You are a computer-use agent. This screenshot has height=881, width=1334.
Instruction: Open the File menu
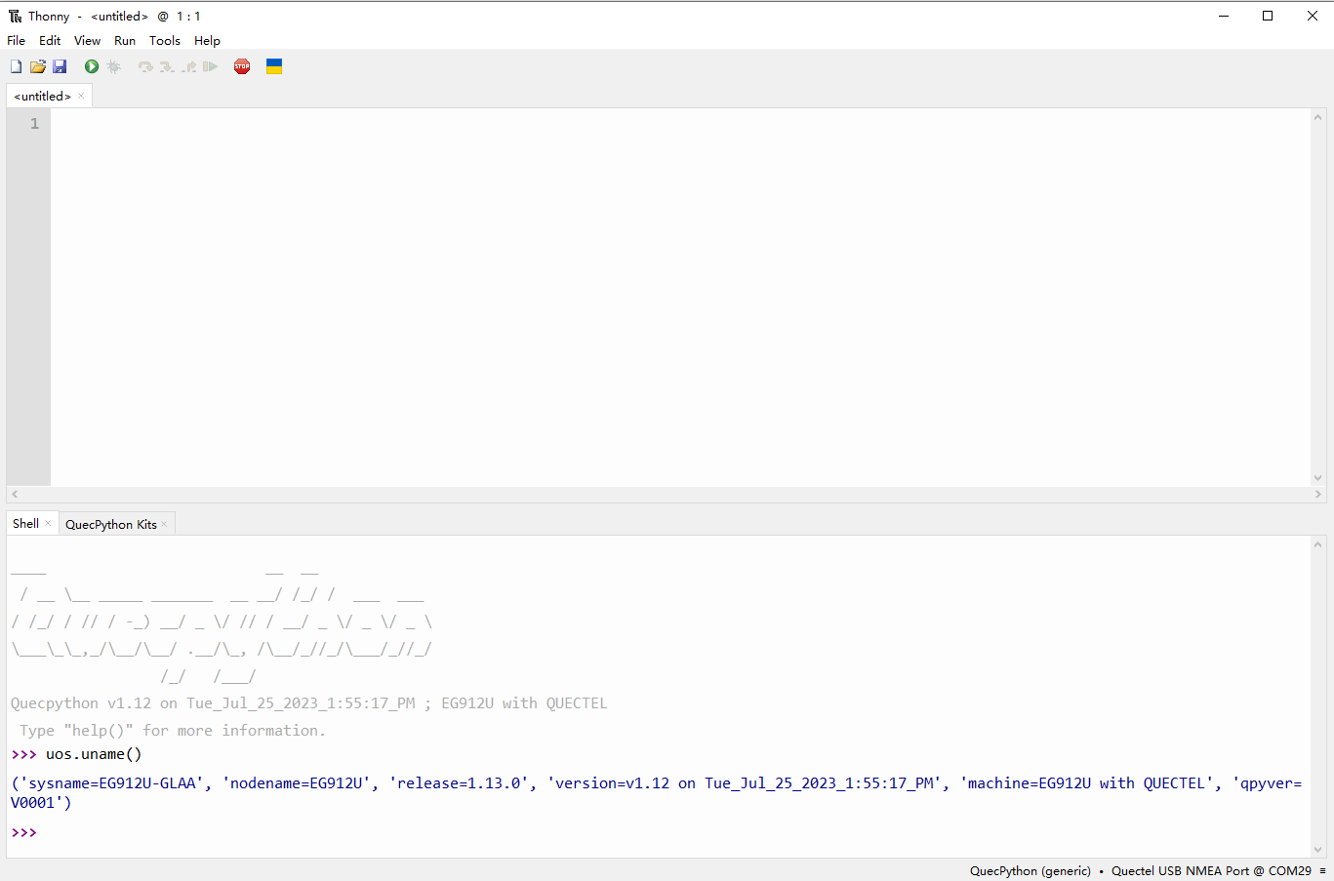coord(17,40)
